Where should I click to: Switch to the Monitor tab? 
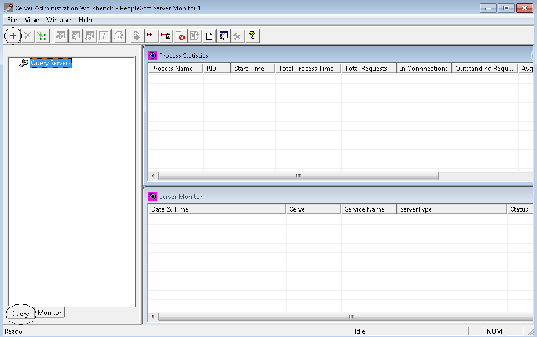50,313
